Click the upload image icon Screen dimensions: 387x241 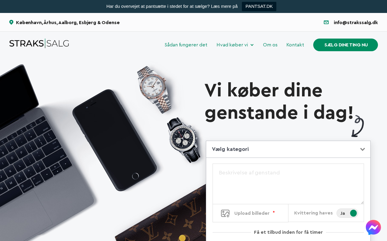225,213
